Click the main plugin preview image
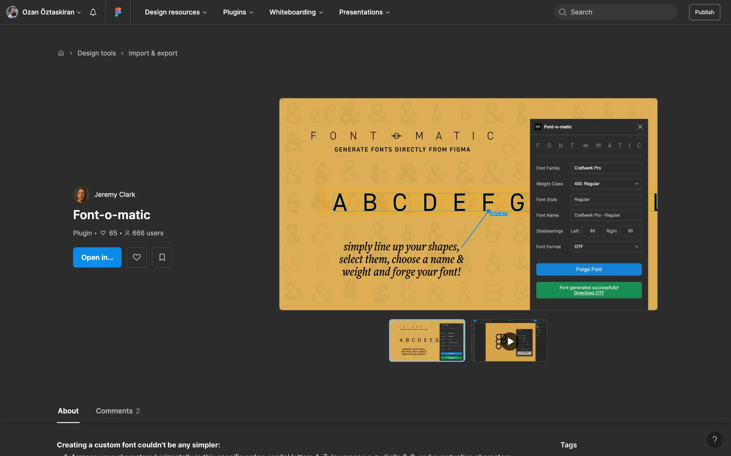Screen dimensions: 731x456 pos(468,204)
